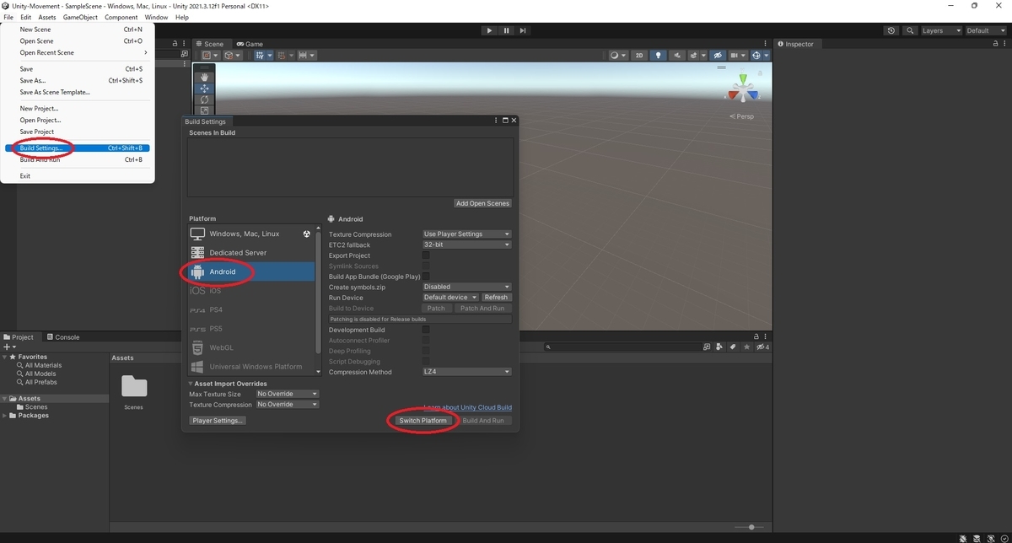Toggle Scene lighting bulb icon
The width and height of the screenshot is (1012, 543).
tap(659, 56)
